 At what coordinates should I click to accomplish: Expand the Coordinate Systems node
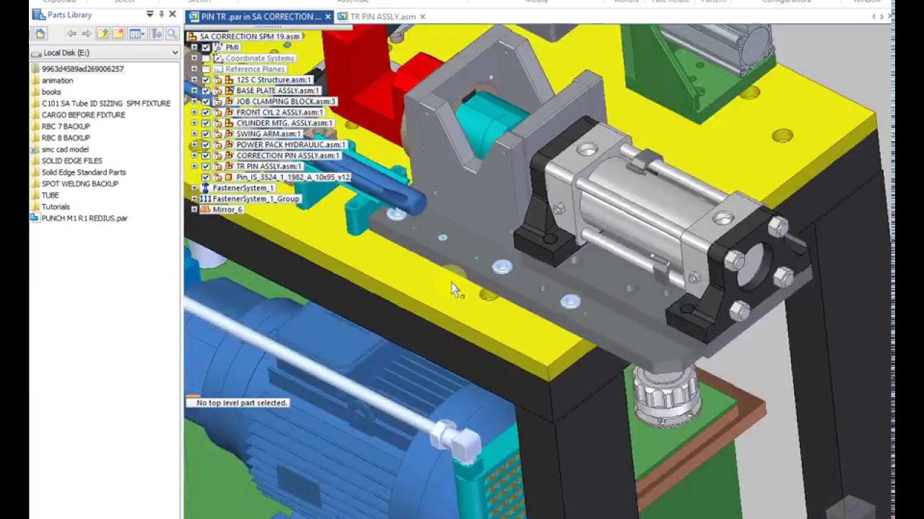[x=194, y=58]
